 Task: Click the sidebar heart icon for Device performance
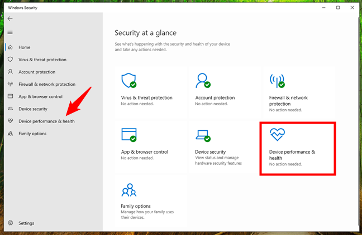pos(10,121)
